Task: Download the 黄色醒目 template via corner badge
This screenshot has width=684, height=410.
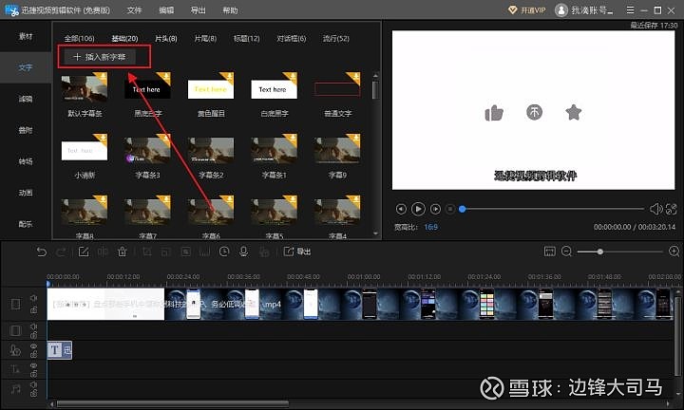Action: click(227, 78)
